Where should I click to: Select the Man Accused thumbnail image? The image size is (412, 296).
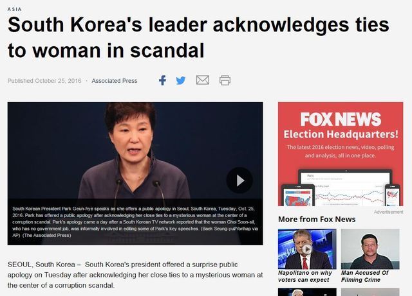coord(370,249)
